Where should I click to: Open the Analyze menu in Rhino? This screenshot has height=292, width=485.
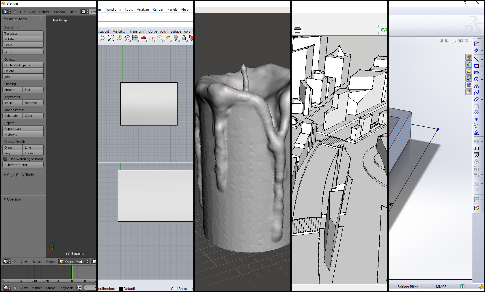[x=143, y=10]
